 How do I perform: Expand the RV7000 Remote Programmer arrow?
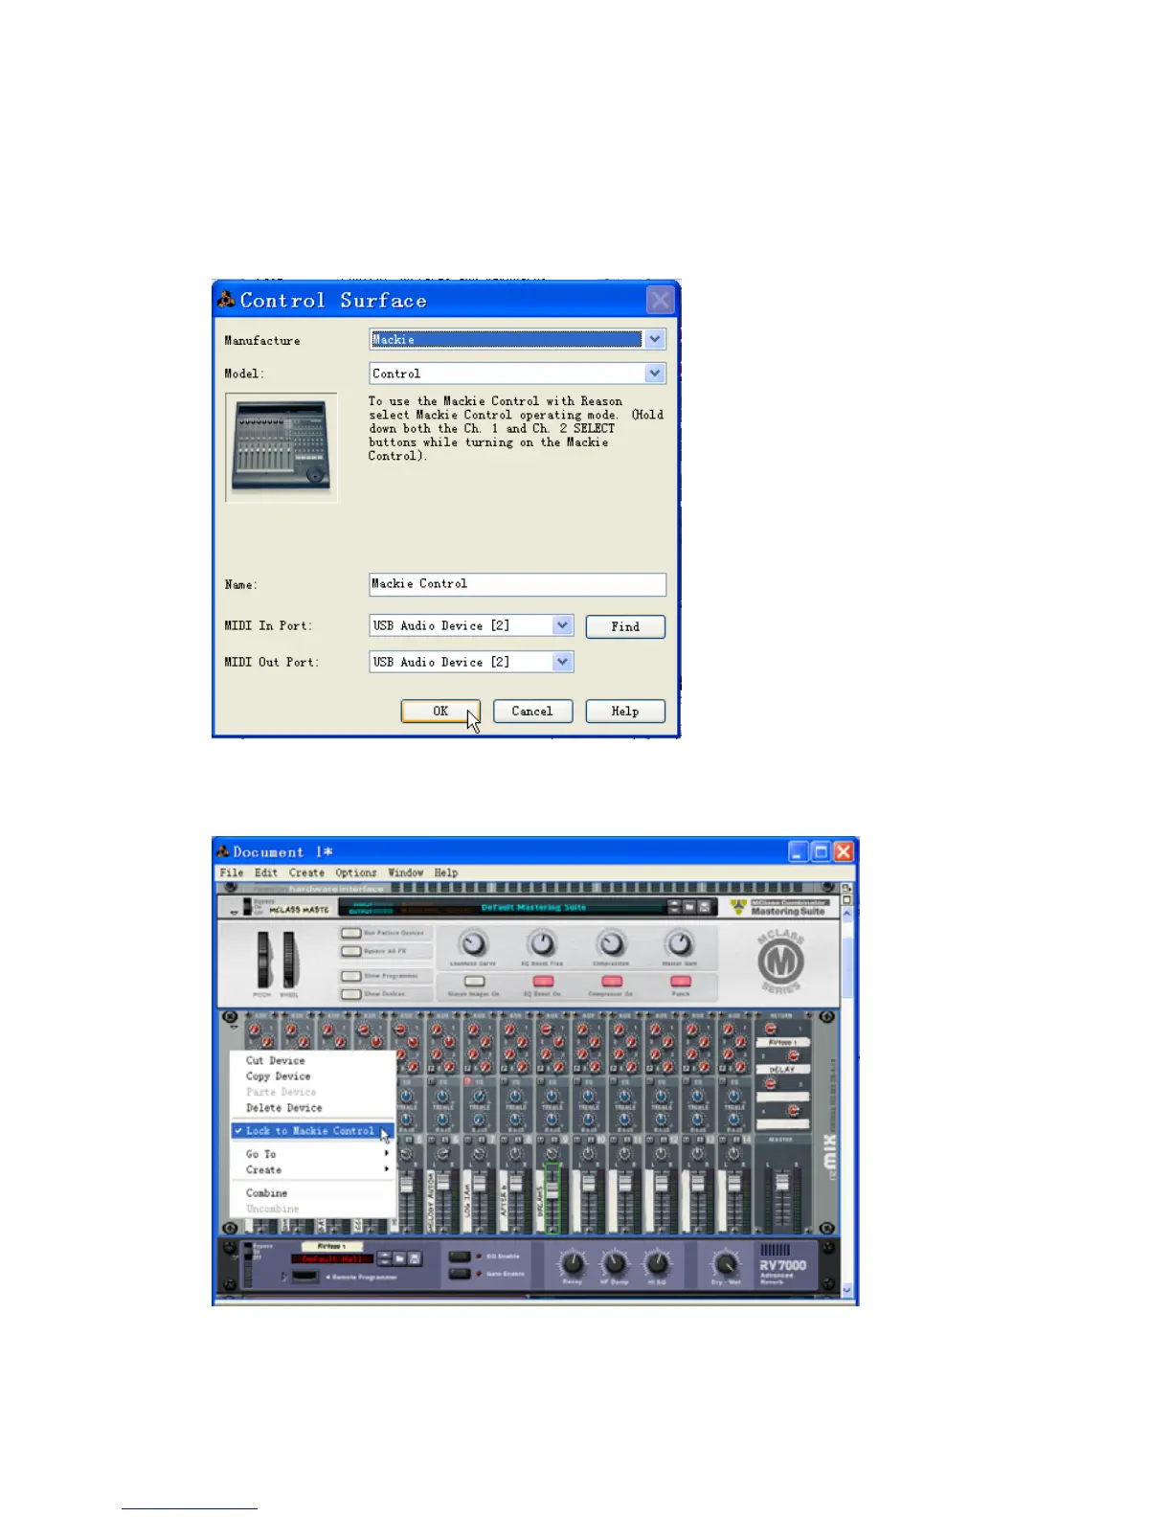[283, 1277]
